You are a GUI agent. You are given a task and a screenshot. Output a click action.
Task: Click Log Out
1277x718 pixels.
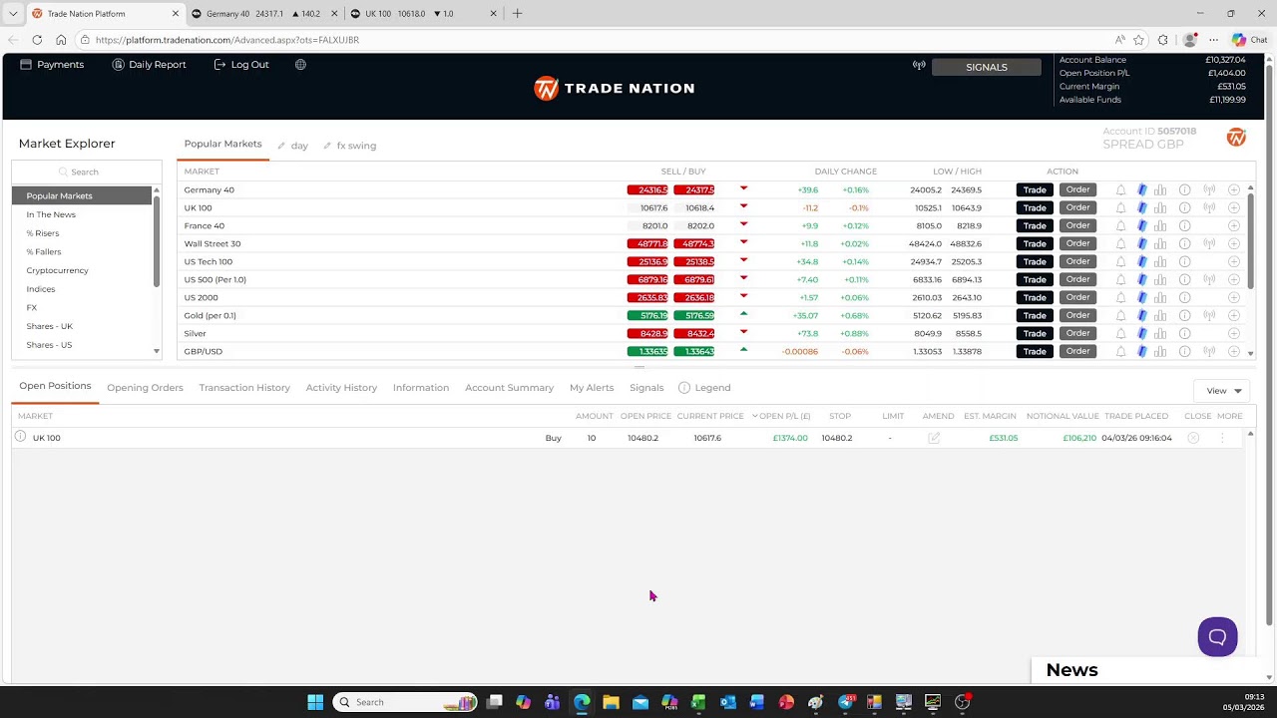pyautogui.click(x=240, y=64)
